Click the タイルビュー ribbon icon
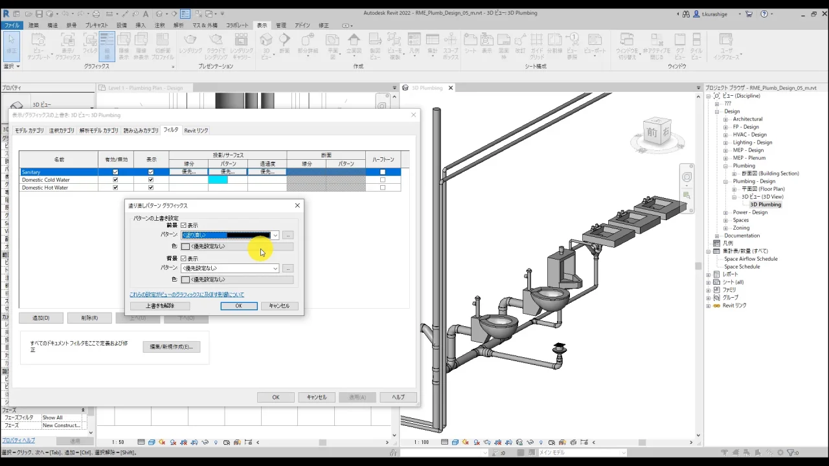The width and height of the screenshot is (829, 466). pyautogui.click(x=696, y=45)
